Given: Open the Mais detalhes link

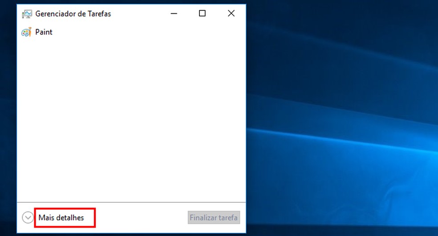Looking at the screenshot, I should 61,218.
